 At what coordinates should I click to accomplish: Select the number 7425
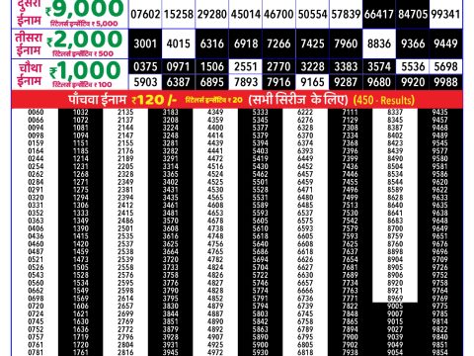click(313, 44)
